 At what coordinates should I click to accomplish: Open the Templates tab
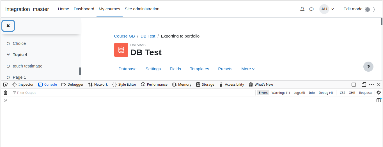pos(199,69)
